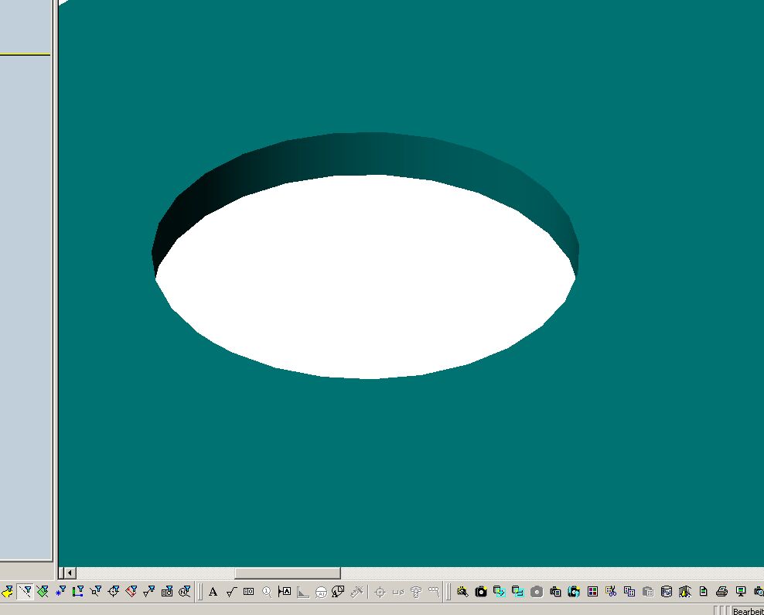The height and width of the screenshot is (615, 764).
Task: Click the Bearbeit status bar field
Action: coord(747,611)
